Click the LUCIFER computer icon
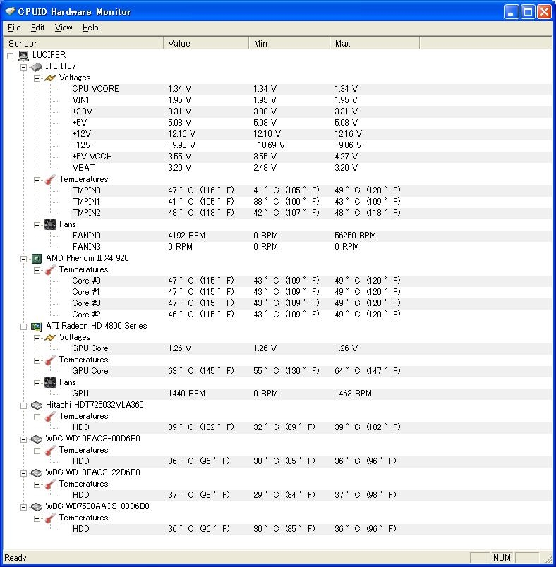 coord(23,55)
